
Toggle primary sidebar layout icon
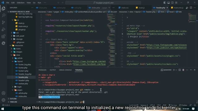pos(165,3)
